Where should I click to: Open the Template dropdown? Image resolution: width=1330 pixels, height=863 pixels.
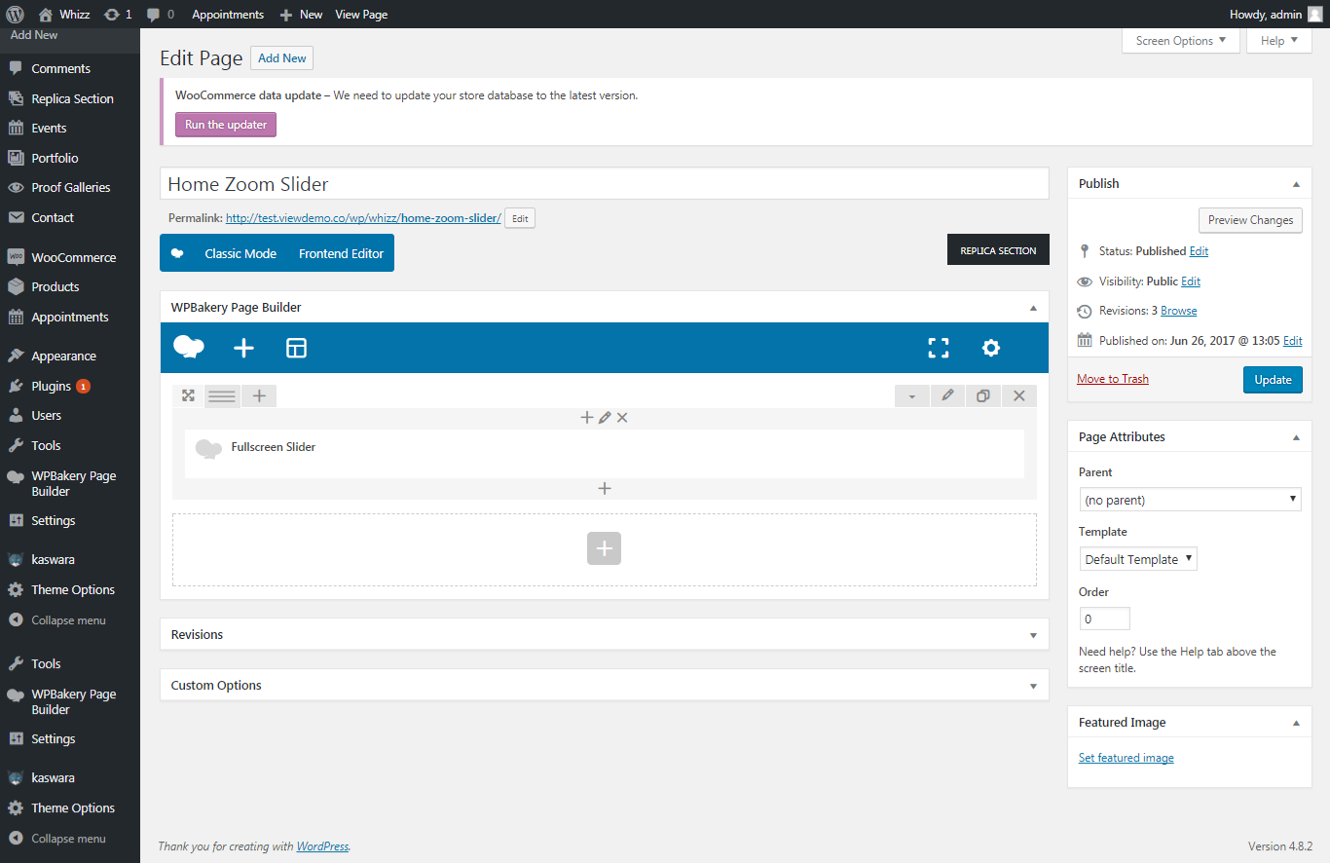tap(1138, 559)
